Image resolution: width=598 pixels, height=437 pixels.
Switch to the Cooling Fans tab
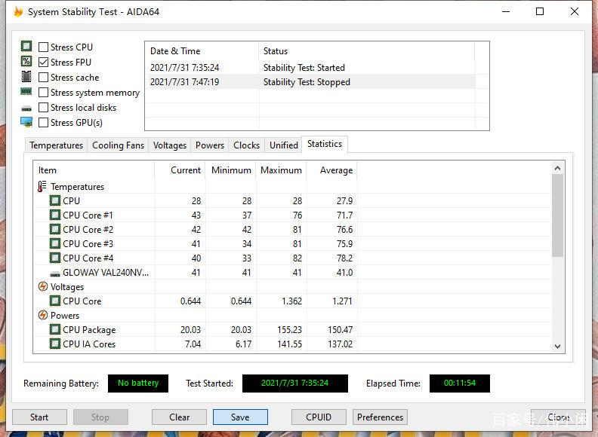pyautogui.click(x=118, y=145)
